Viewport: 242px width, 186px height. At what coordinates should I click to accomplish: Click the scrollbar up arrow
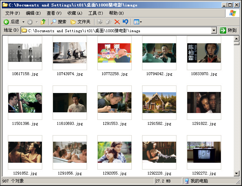coord(236,39)
